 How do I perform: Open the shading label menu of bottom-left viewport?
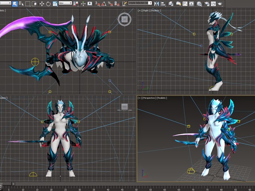tap(4, 98)
